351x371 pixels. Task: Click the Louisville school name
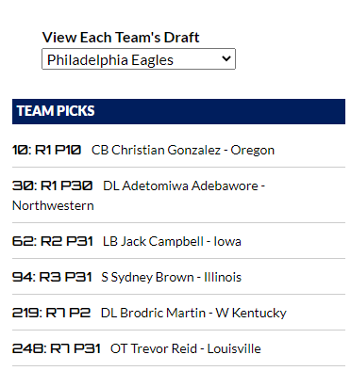click(234, 348)
